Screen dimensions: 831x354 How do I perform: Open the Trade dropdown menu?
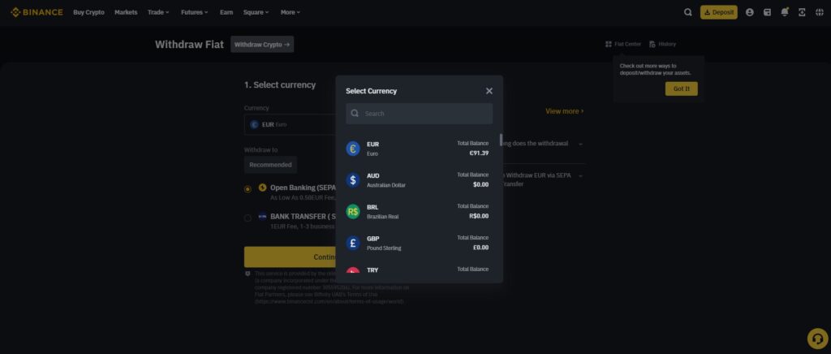(158, 12)
